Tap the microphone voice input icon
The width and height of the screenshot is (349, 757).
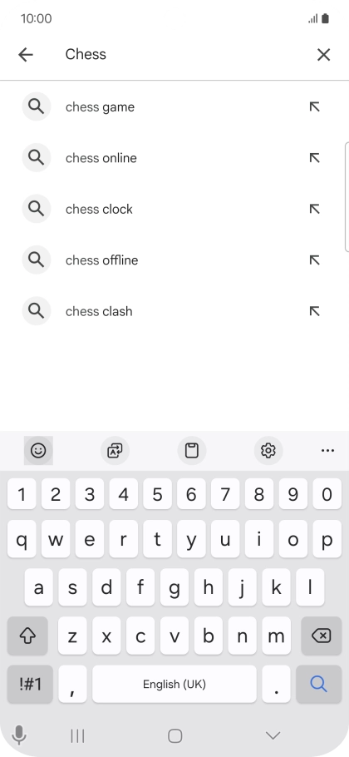coord(19,735)
